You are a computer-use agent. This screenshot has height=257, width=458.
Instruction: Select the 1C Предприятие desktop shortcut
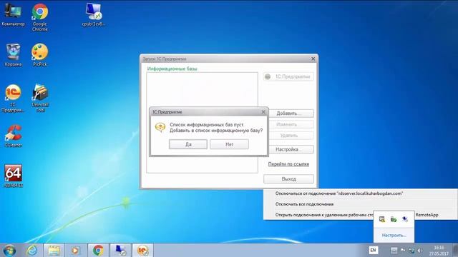click(x=13, y=99)
